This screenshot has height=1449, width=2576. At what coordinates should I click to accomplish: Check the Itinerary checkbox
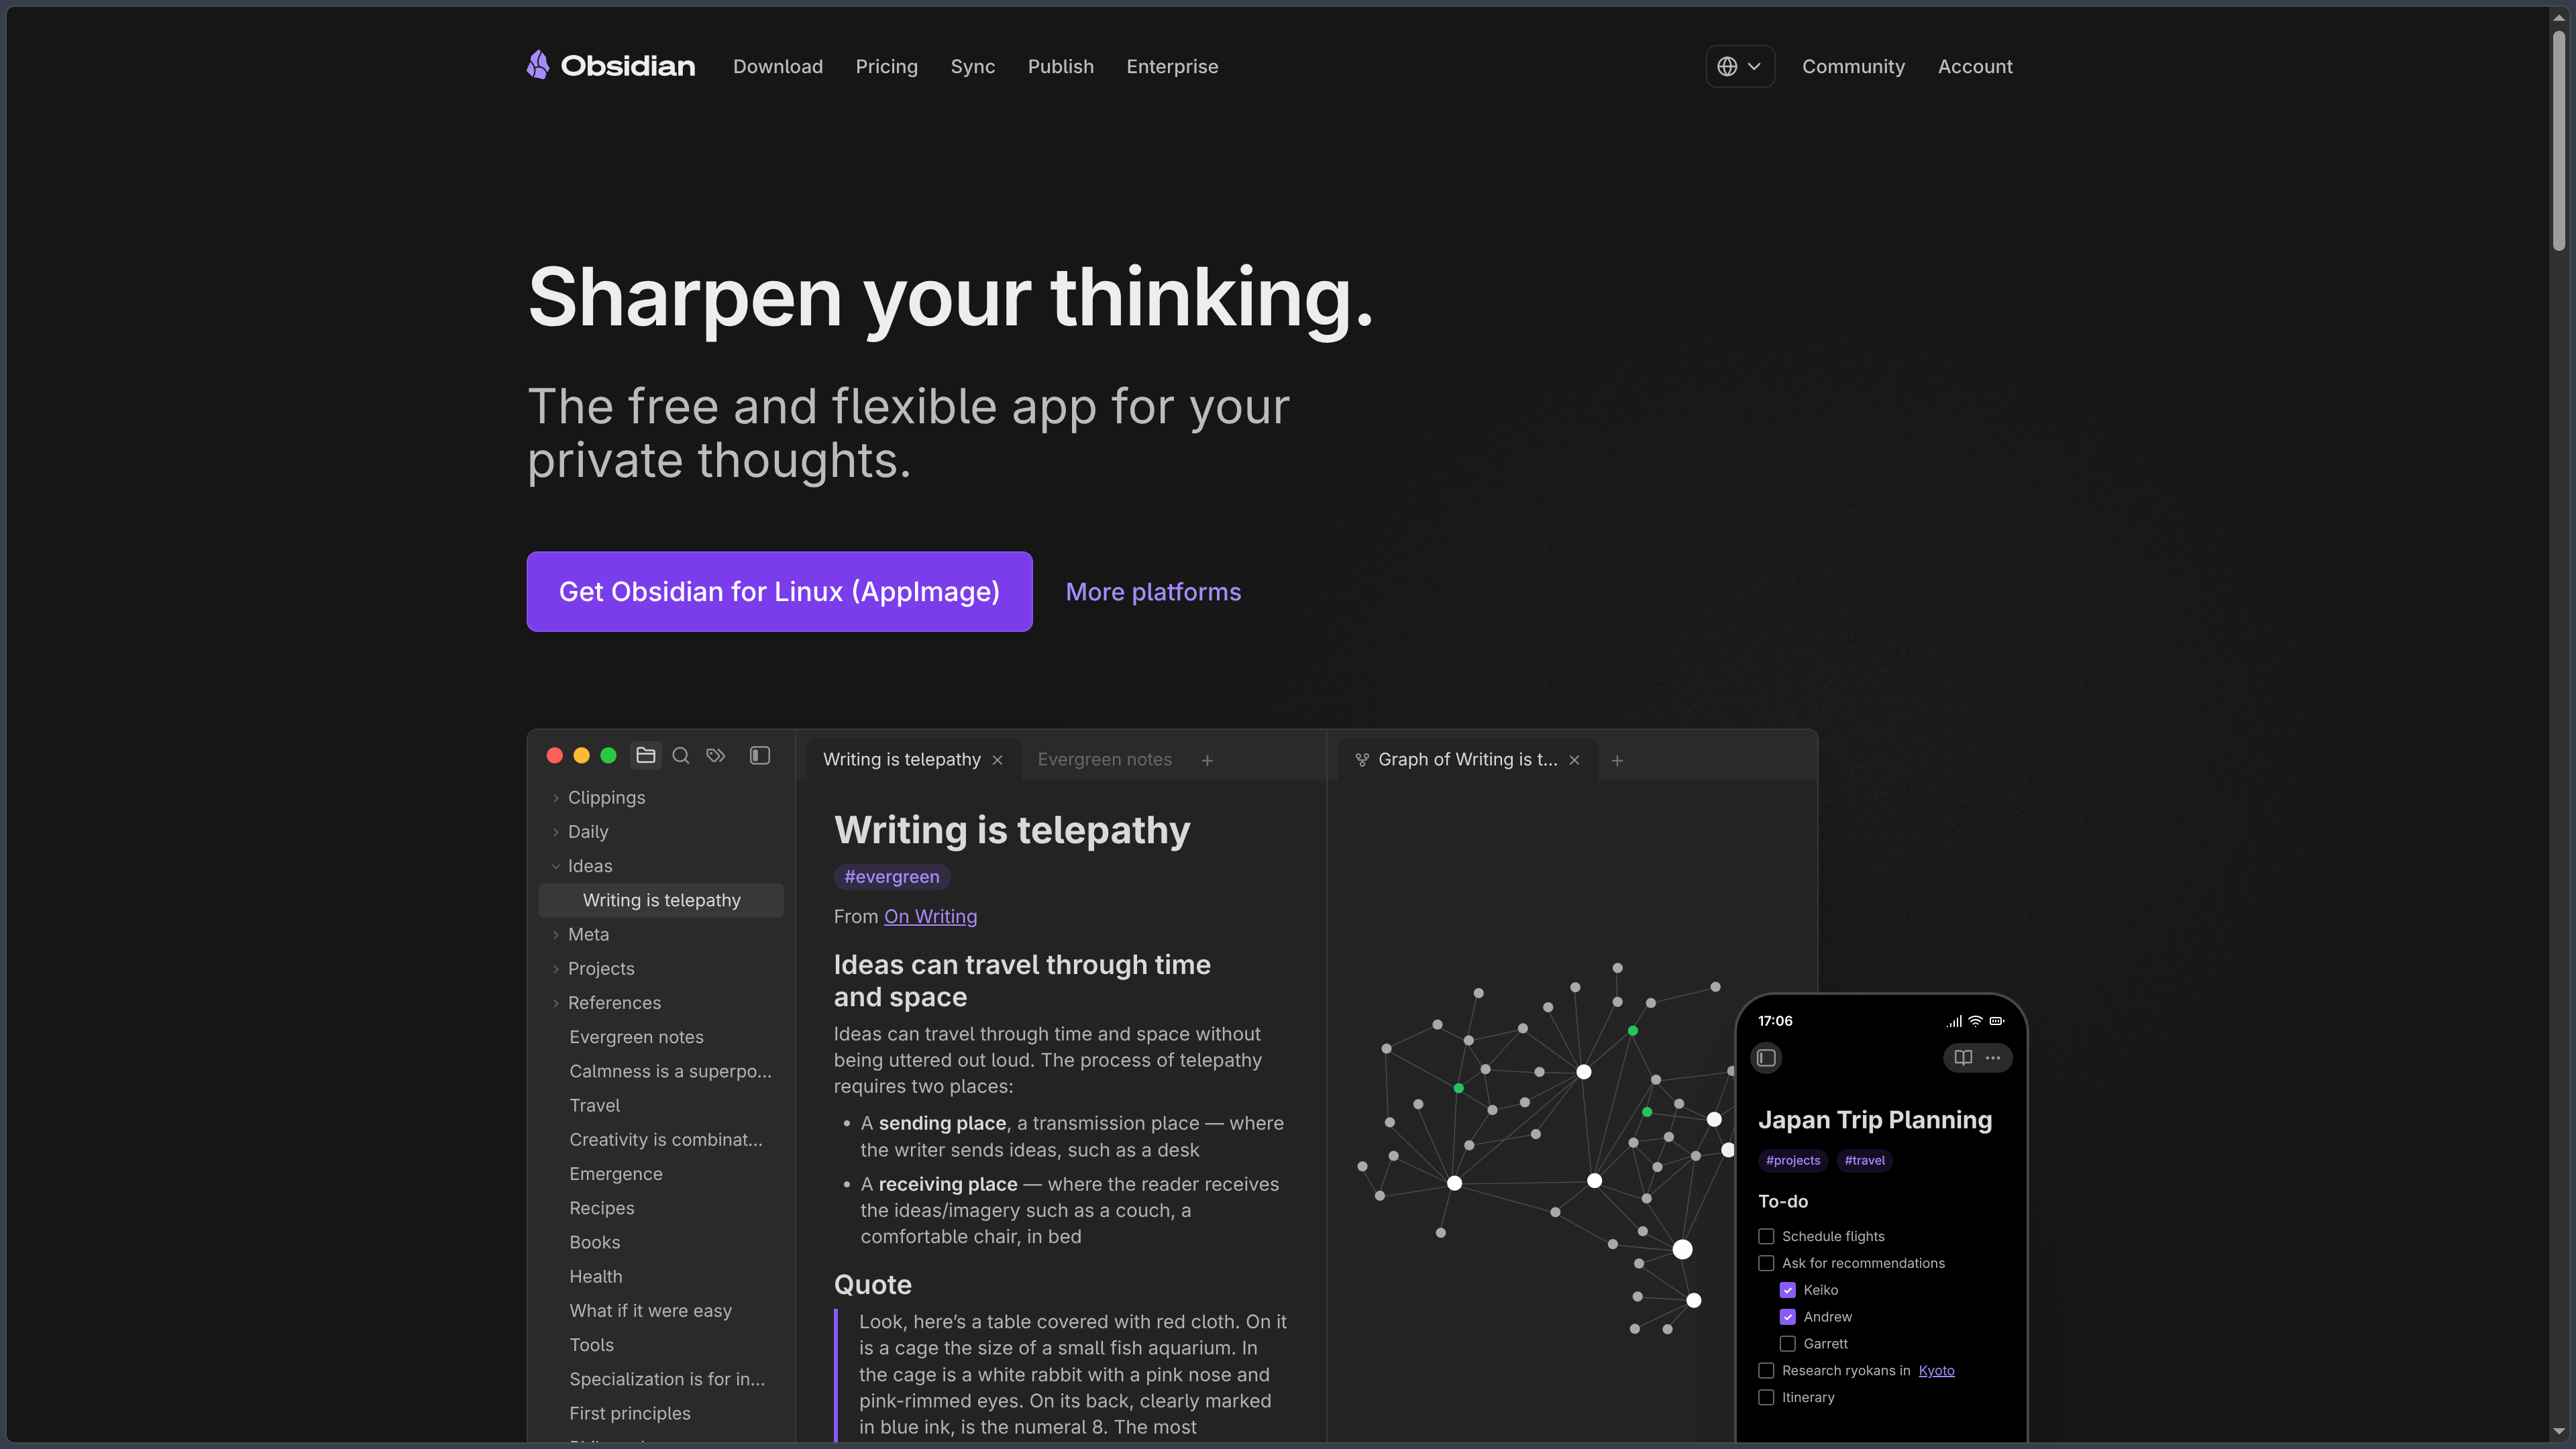(1766, 1397)
